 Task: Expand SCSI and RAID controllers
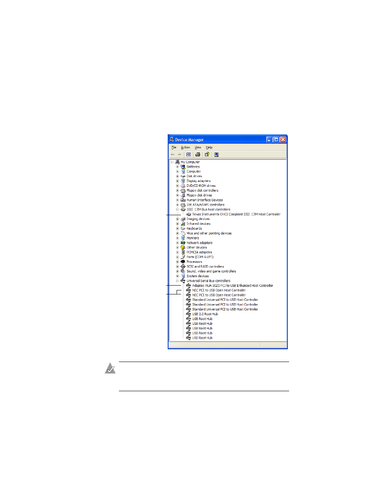[177, 266]
